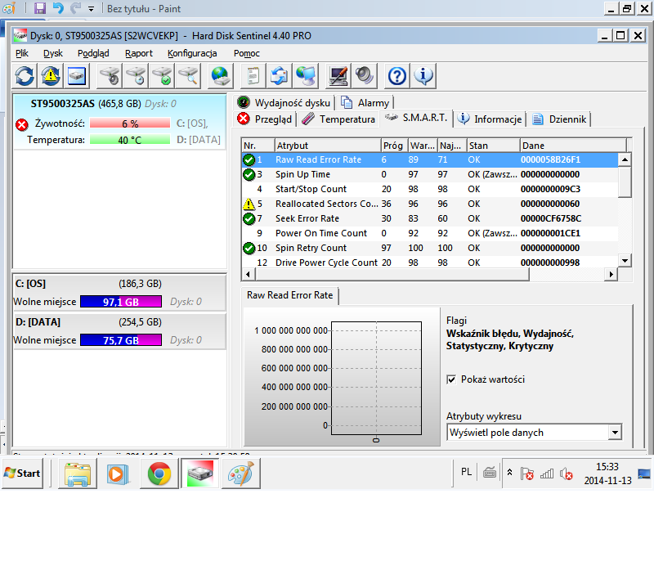Sort by the Stan column header
The height and width of the screenshot is (588, 654).
(x=494, y=146)
